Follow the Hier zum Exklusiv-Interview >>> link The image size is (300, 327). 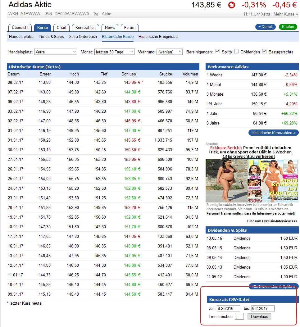tap(272, 221)
